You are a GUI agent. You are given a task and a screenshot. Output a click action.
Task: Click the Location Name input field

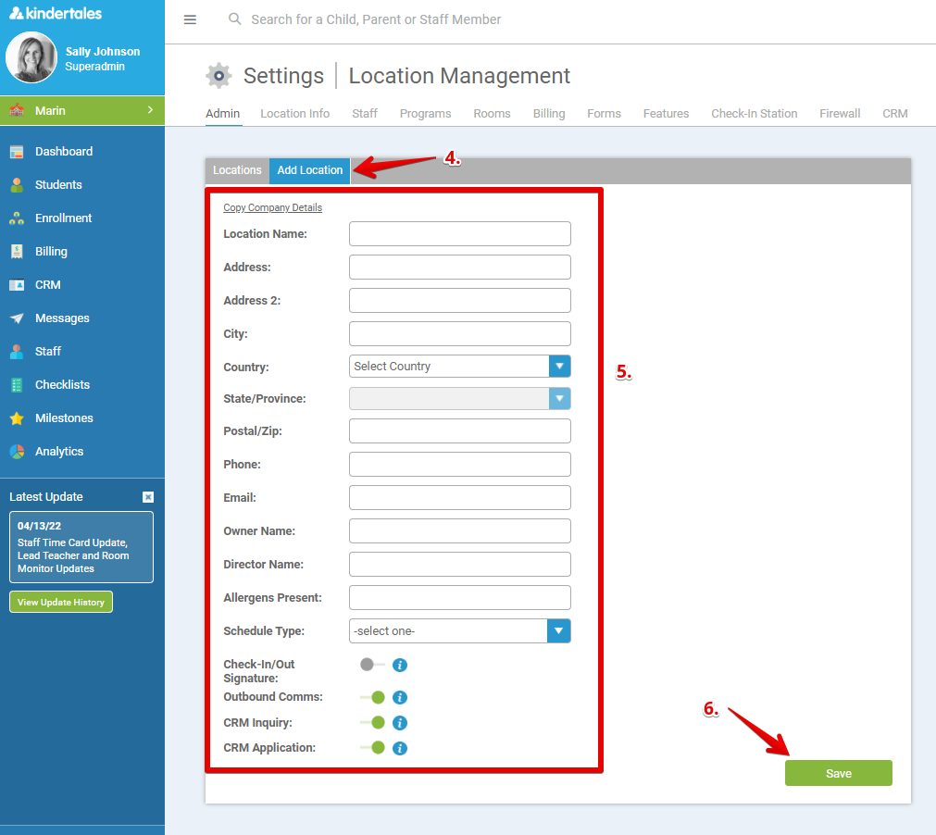coord(459,234)
